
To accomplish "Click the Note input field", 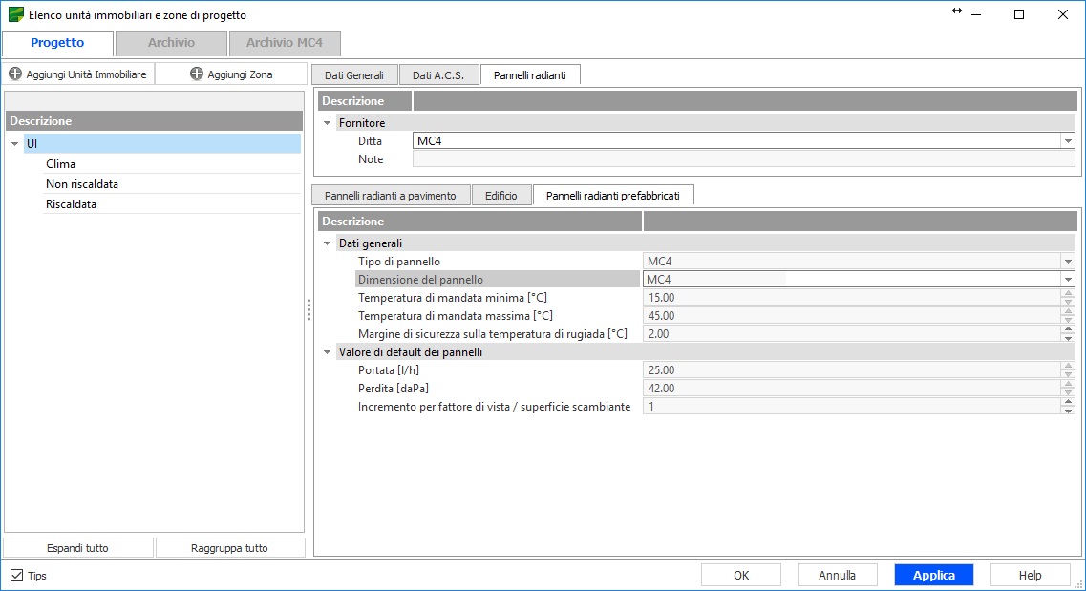I will point(743,159).
